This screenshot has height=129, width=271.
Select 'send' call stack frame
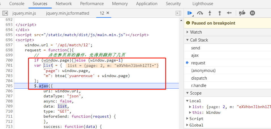click(196, 48)
